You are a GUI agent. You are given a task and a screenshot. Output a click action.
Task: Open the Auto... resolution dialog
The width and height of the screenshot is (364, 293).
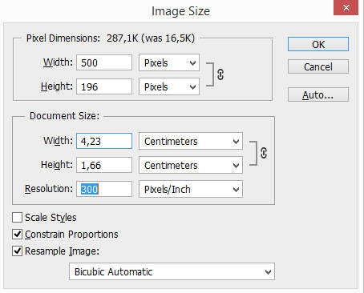[x=318, y=94]
